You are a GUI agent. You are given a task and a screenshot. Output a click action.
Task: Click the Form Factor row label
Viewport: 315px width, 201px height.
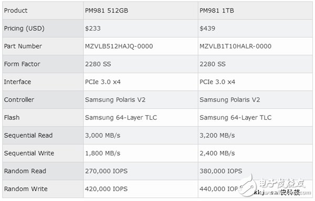click(22, 64)
